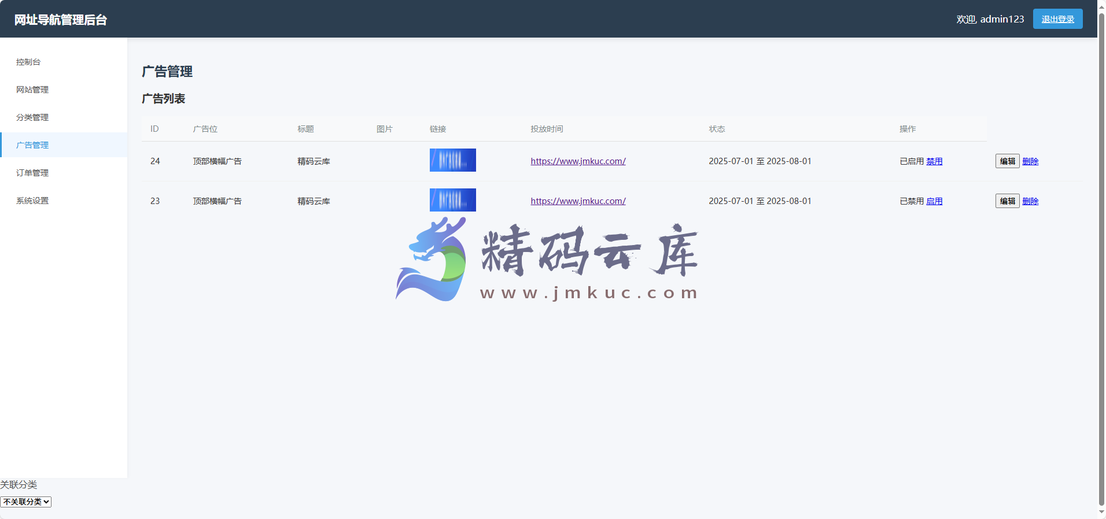Enable ad 23 using 启用 link

[934, 201]
